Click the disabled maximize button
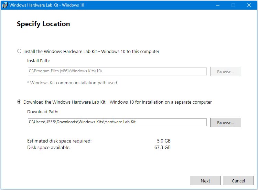The width and height of the screenshot is (258, 190). [x=233, y=5]
